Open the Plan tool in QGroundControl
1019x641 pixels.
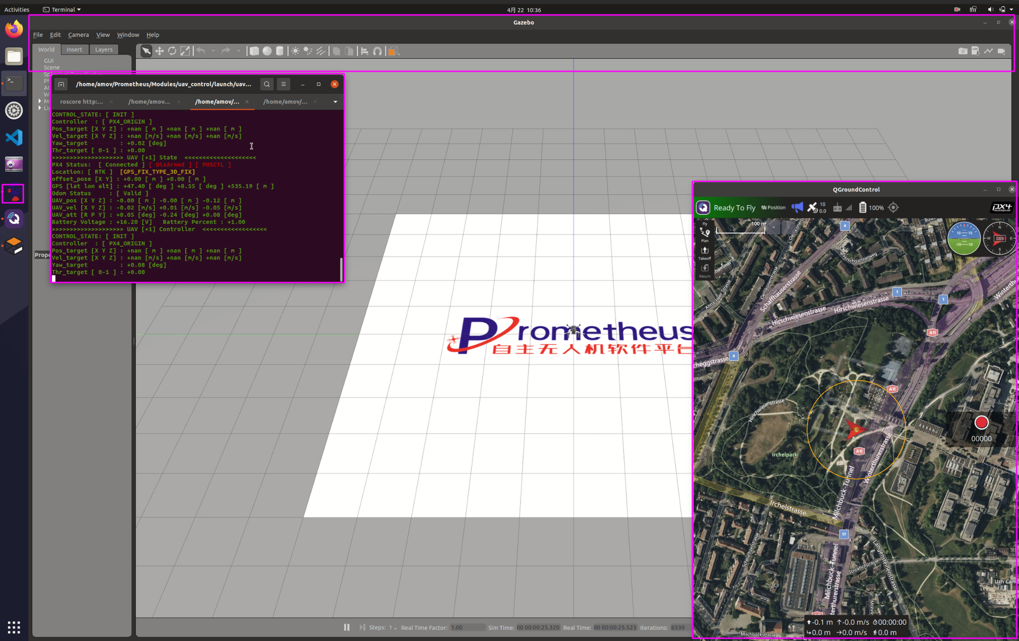(705, 234)
